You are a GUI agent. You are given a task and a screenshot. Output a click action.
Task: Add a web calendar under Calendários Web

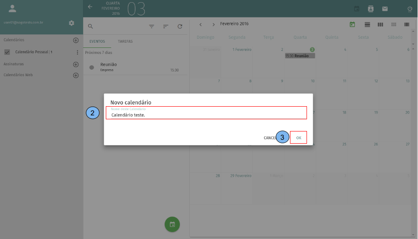coord(76,75)
